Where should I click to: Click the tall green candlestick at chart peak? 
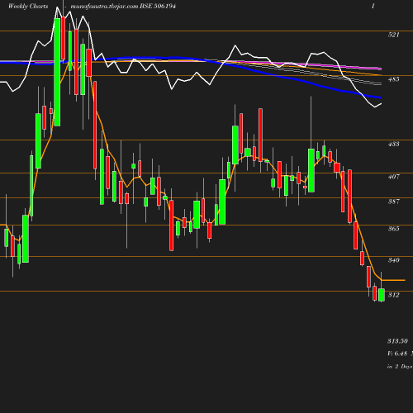[x=57, y=72]
